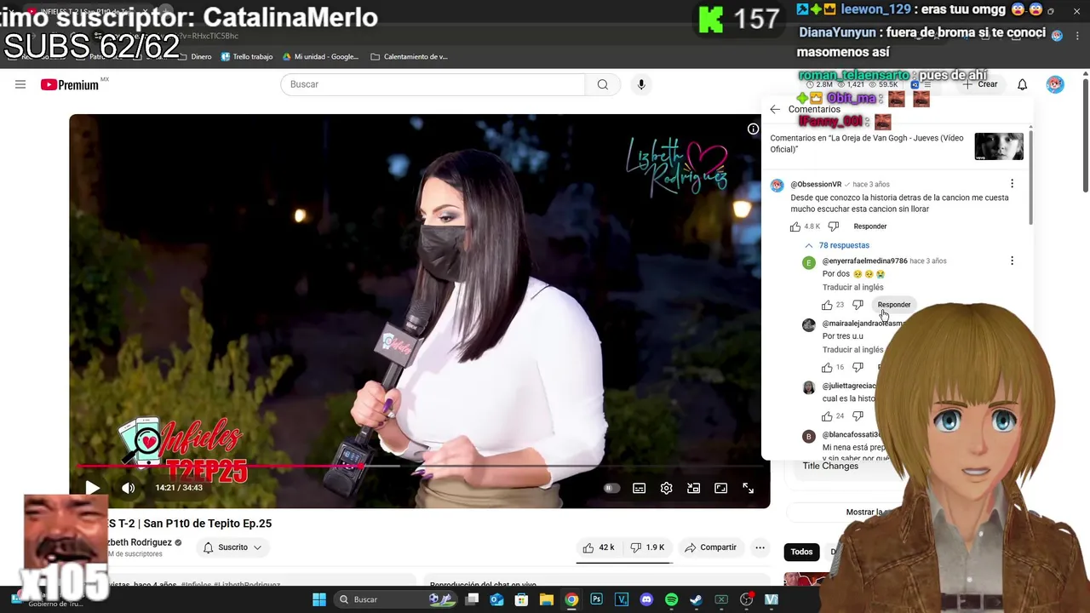Open Discord from the taskbar
Viewport: 1090px width, 613px height.
pyautogui.click(x=646, y=599)
